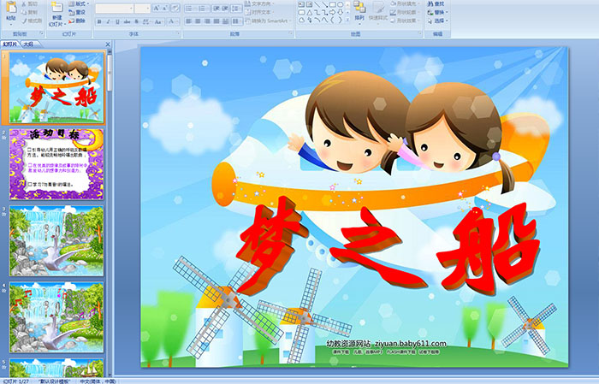Switch to the Slides (幻灯片) pane tab
Screen dimensions: 599x384
click(9, 44)
